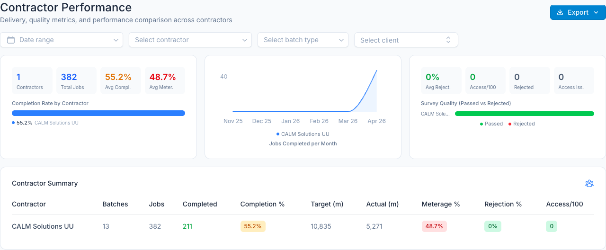
Task: Click the Nov 25 chart axis label
Action: [233, 121]
